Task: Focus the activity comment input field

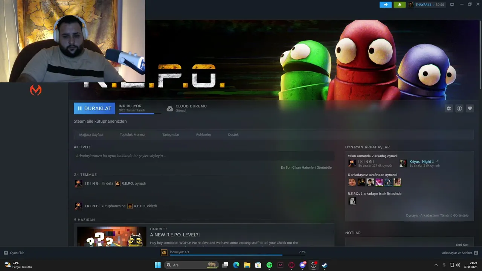Action: 204,156
